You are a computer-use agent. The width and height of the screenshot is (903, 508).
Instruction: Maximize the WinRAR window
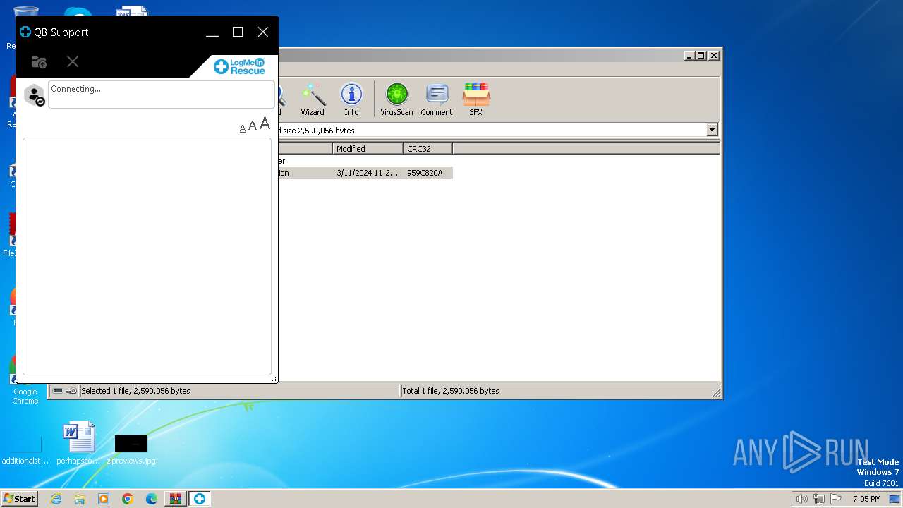(x=701, y=55)
